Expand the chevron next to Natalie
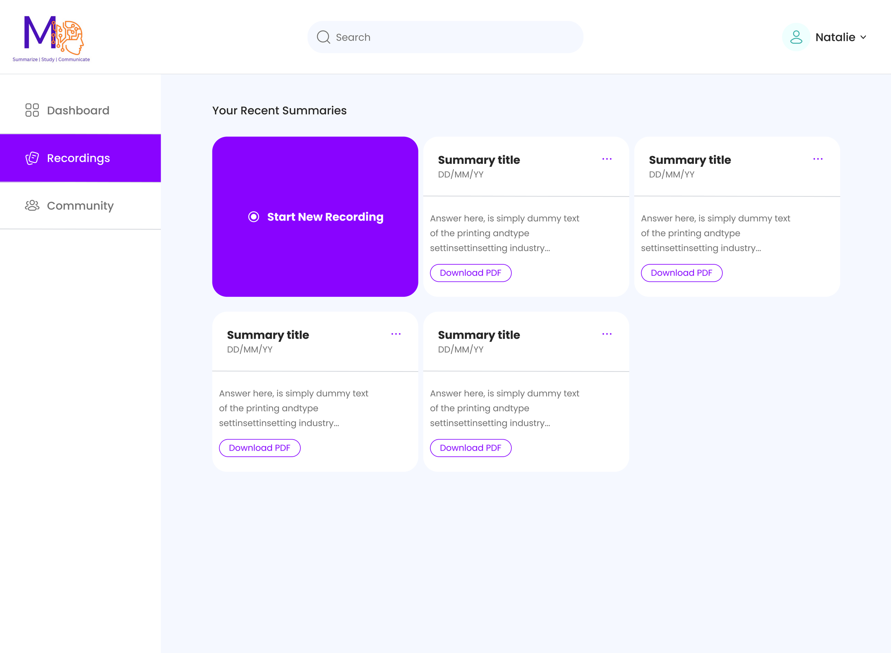This screenshot has height=653, width=891. [x=863, y=37]
